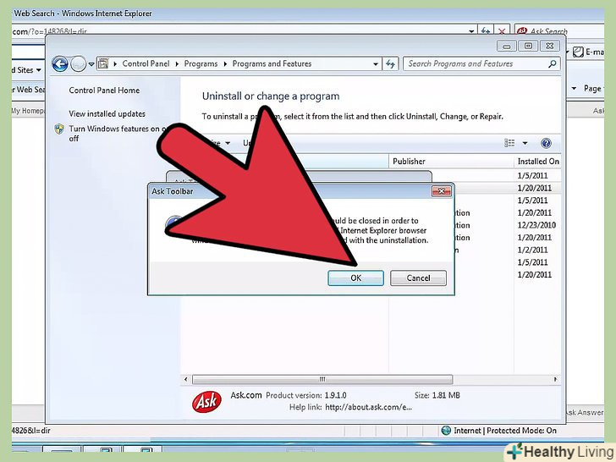Open Internet Explorer address bar dropdown arrow
The image size is (616, 462).
click(x=471, y=31)
